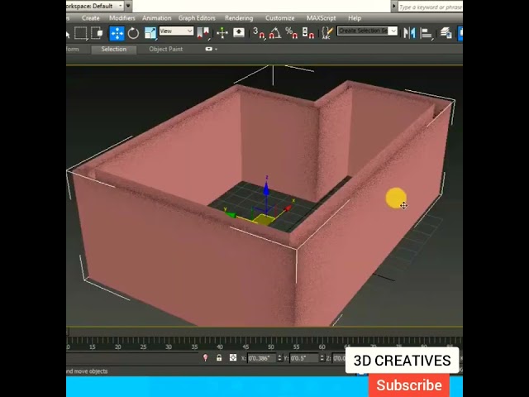Click the Y coordinate input field

click(304, 358)
